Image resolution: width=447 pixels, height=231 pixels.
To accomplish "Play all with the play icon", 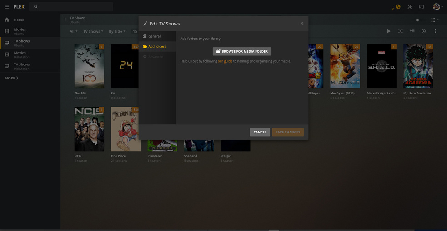I will coord(388,31).
